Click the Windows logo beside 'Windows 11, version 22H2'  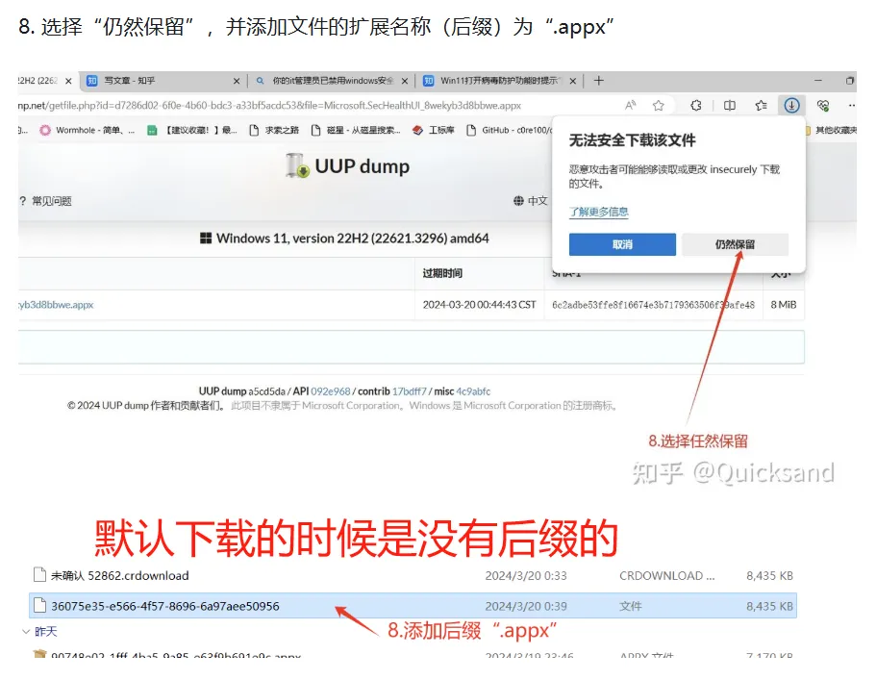coord(206,239)
